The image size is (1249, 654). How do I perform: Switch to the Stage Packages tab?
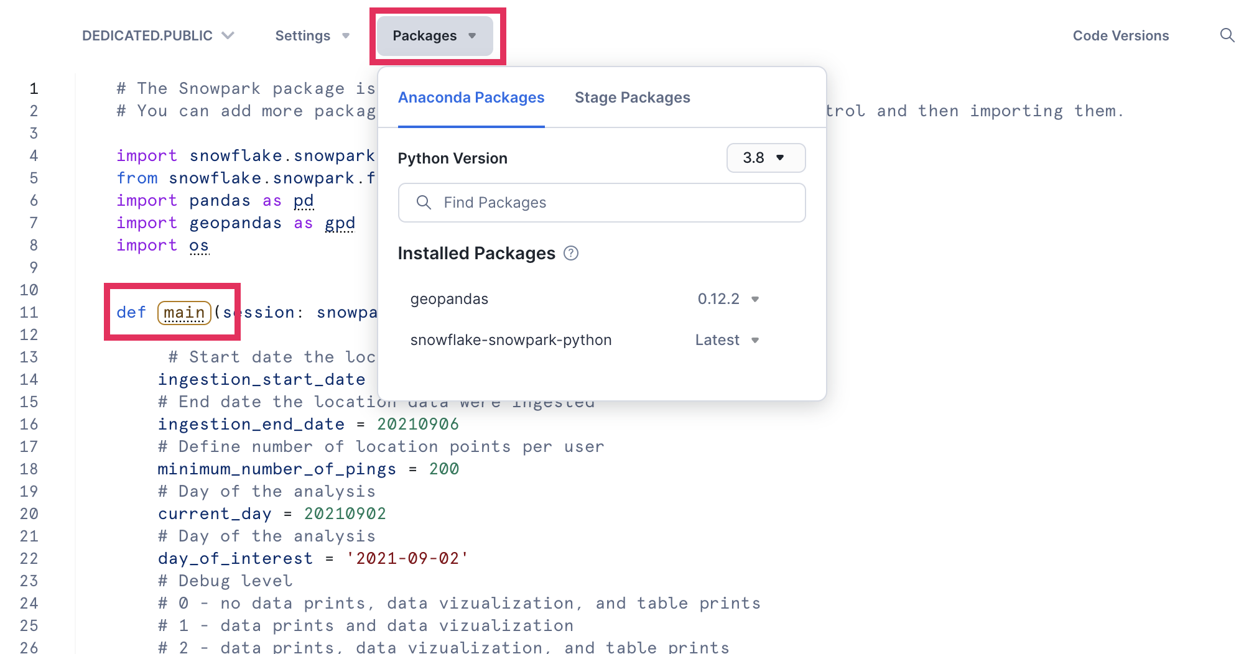click(632, 98)
